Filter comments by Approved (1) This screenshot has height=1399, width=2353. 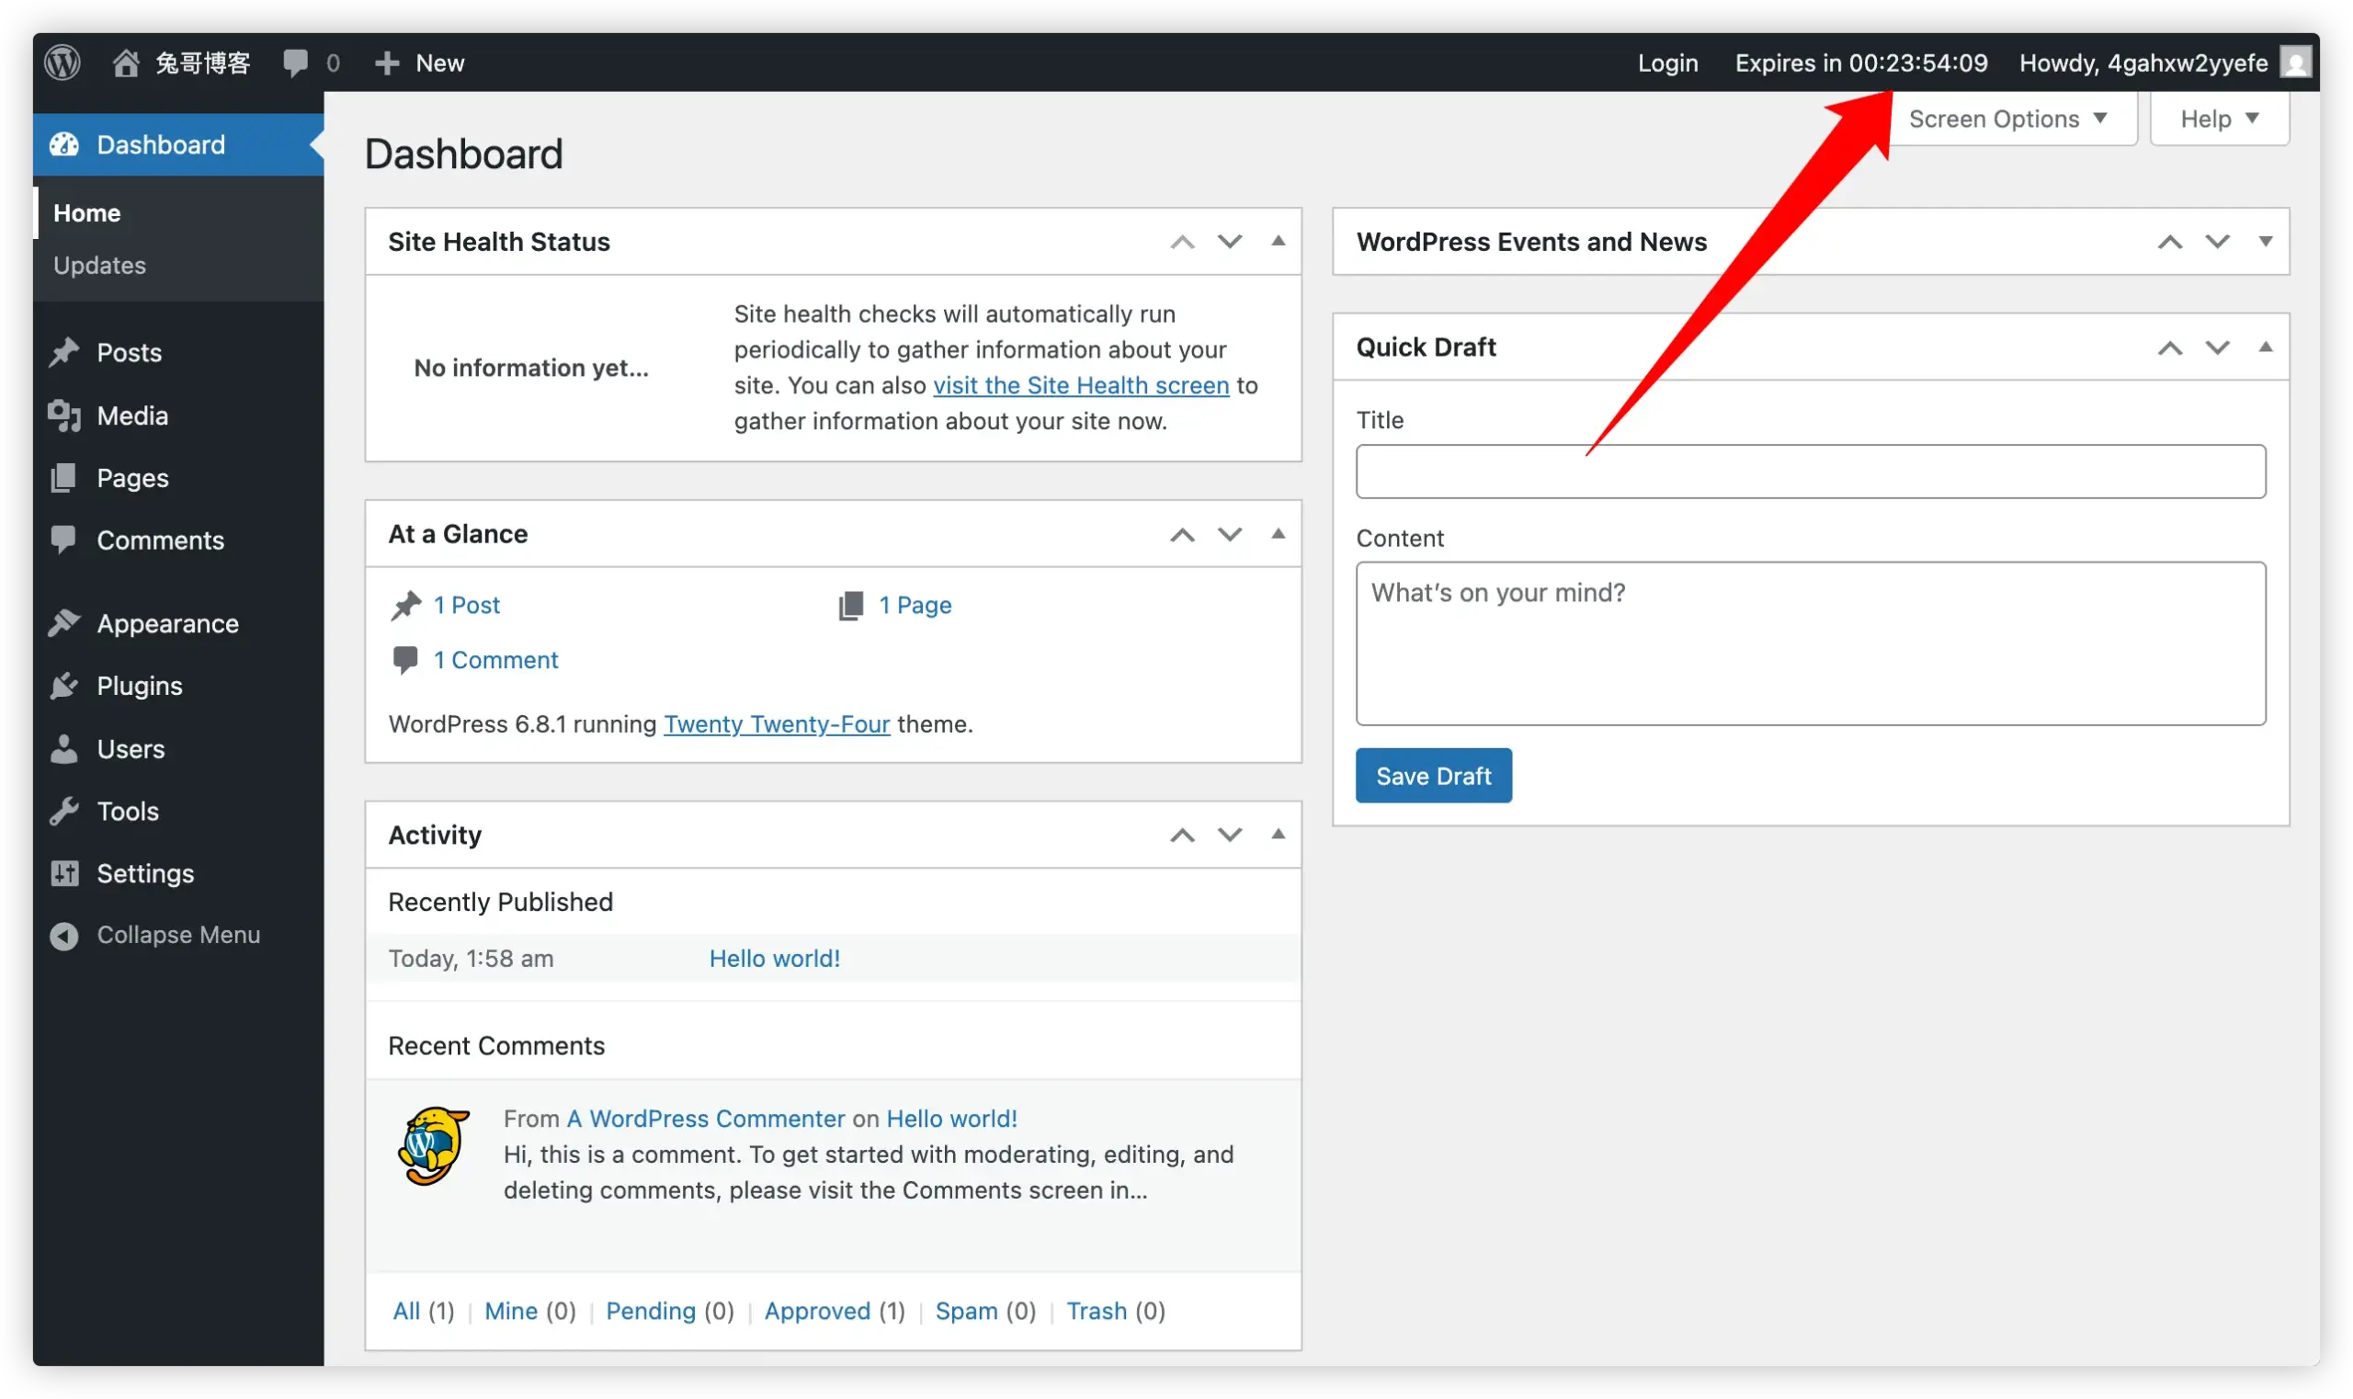click(835, 1312)
